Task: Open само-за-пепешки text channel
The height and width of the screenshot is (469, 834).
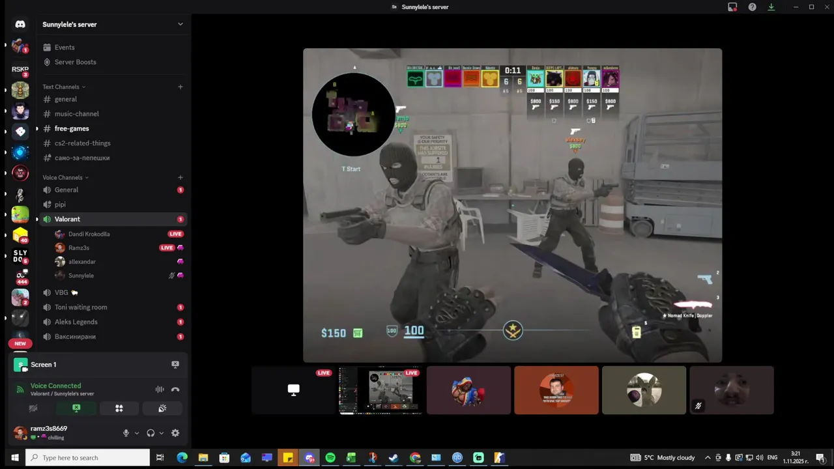Action: click(113, 158)
